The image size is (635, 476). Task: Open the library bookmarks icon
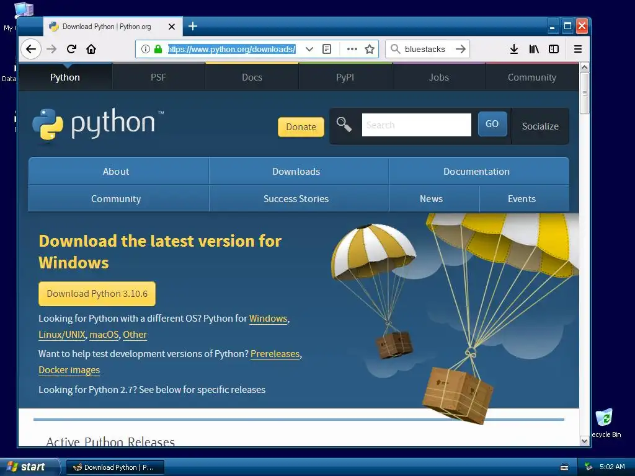click(534, 49)
